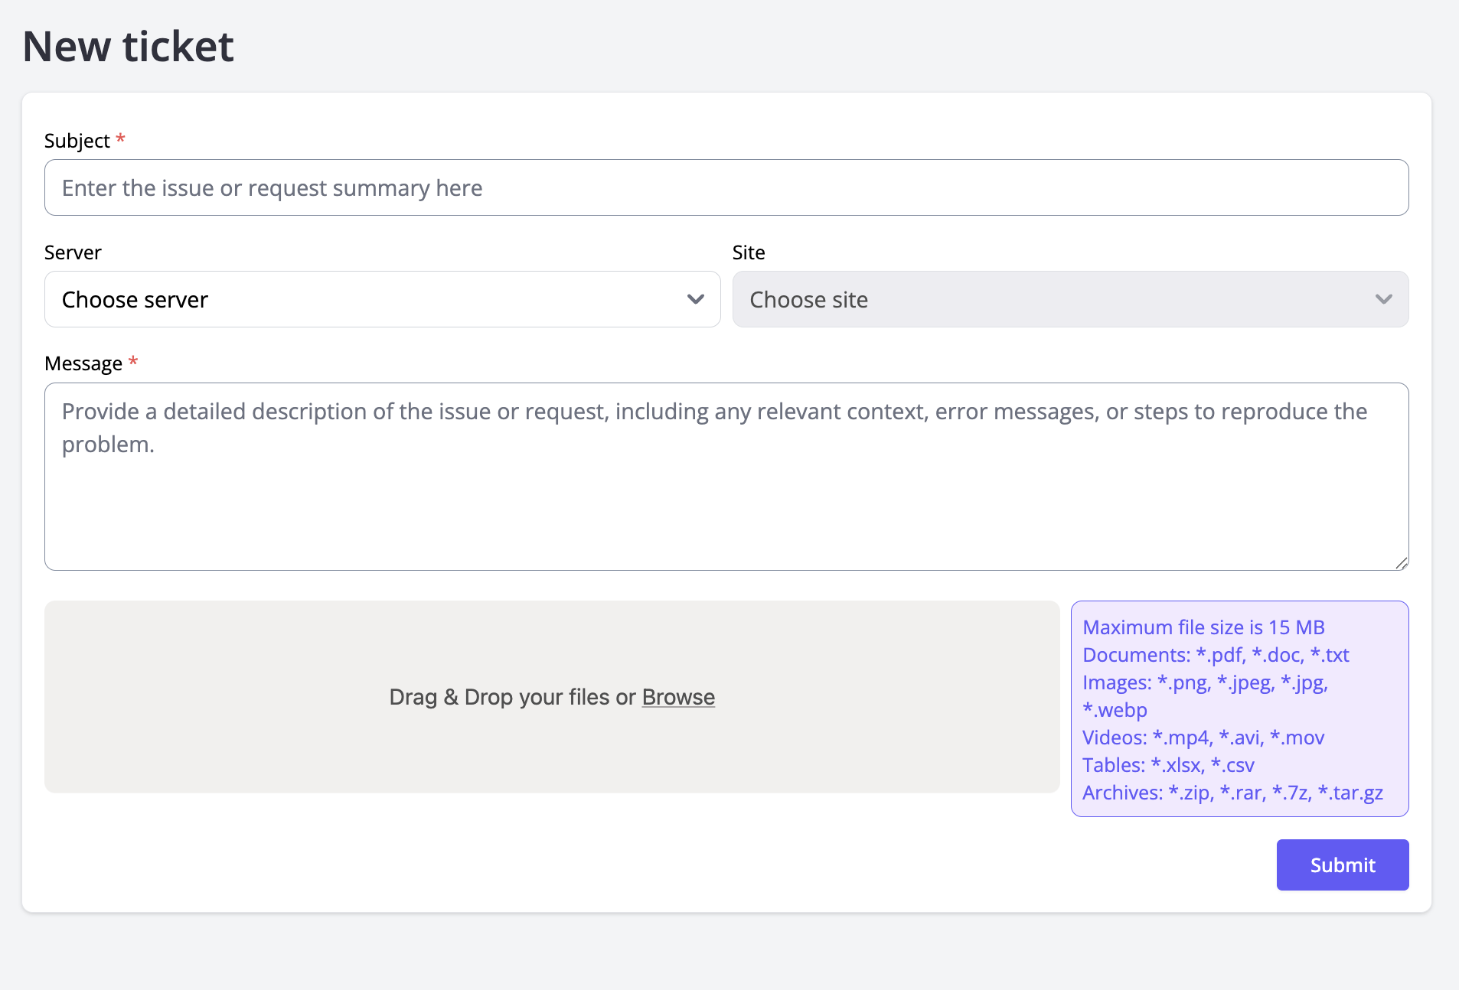Click the chevron arrow in Site dropdown

(1383, 299)
